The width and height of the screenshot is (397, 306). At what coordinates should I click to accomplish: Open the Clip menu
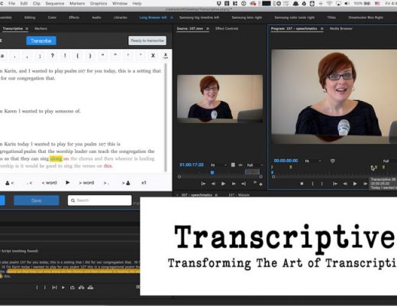[x=37, y=4]
